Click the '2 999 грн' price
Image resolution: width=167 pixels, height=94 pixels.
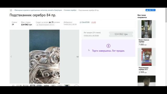pyautogui.click(x=142, y=72)
